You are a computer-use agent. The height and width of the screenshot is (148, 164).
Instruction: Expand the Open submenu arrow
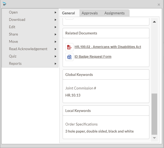coord(55,12)
